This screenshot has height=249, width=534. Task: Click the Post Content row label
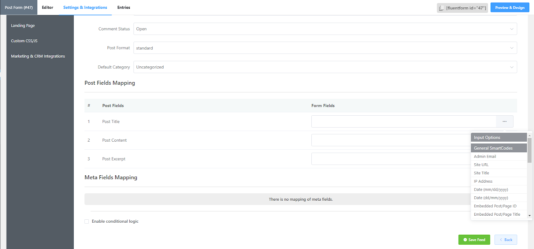(x=114, y=140)
